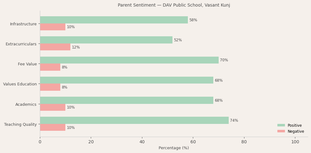Select the Fee Value axis label

[x=27, y=64]
